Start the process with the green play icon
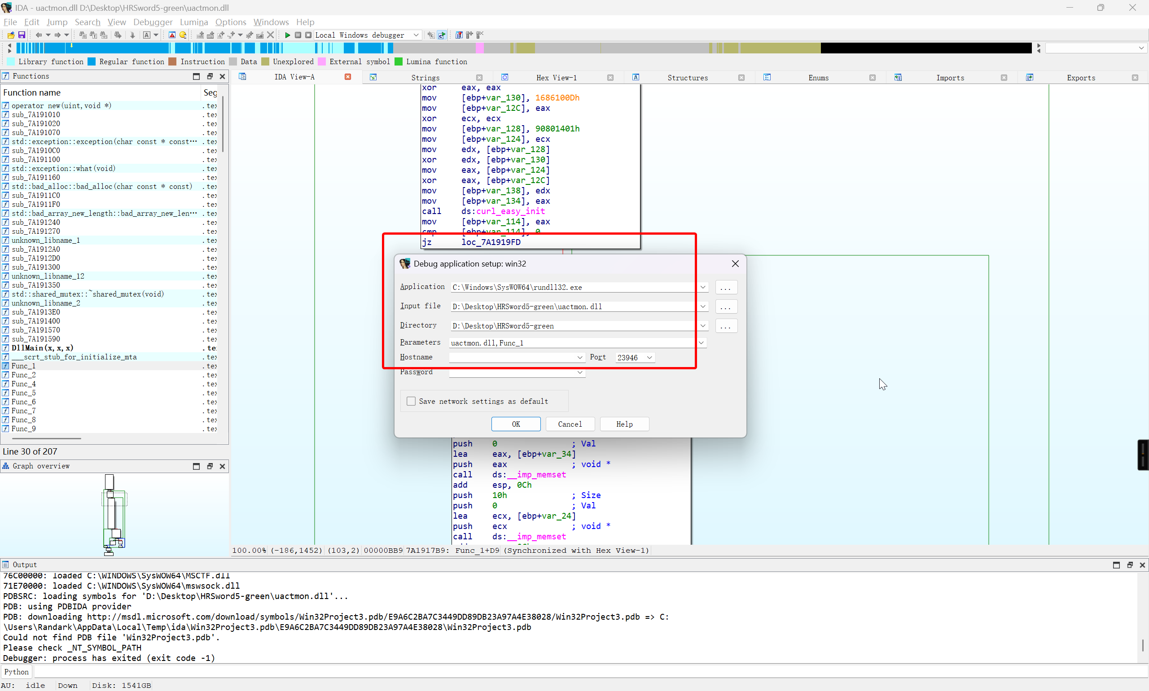Viewport: 1149px width, 691px height. pos(287,35)
